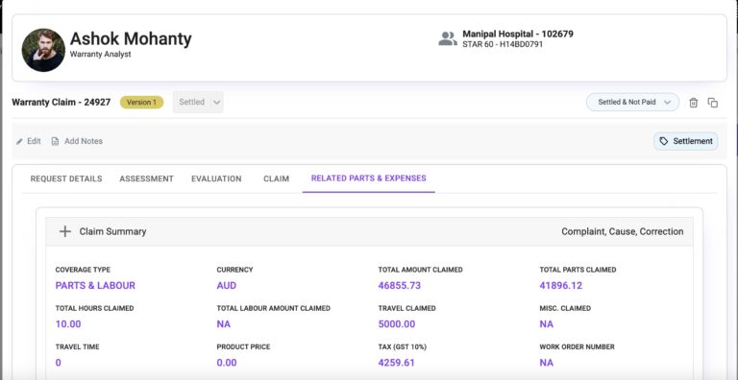Expand Claim Summary with the plus icon
This screenshot has height=380, width=738.
(65, 231)
